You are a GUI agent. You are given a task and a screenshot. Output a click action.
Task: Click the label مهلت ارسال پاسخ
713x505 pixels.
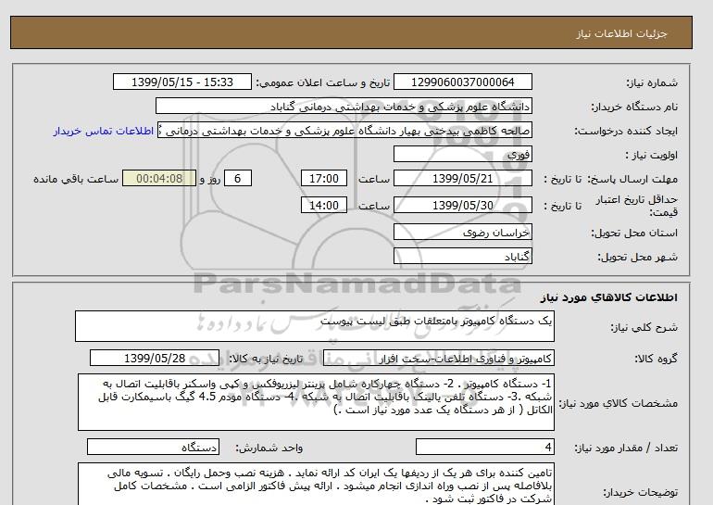(632, 179)
